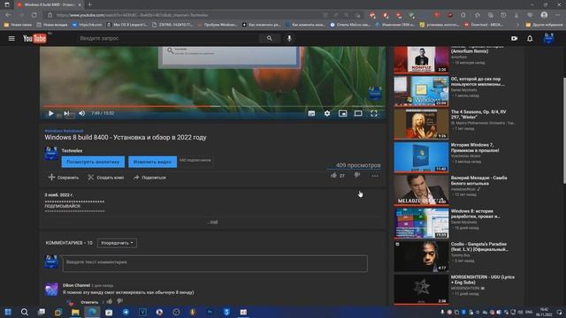Toggle subtitles in the player
The image size is (566, 318).
pyautogui.click(x=311, y=114)
